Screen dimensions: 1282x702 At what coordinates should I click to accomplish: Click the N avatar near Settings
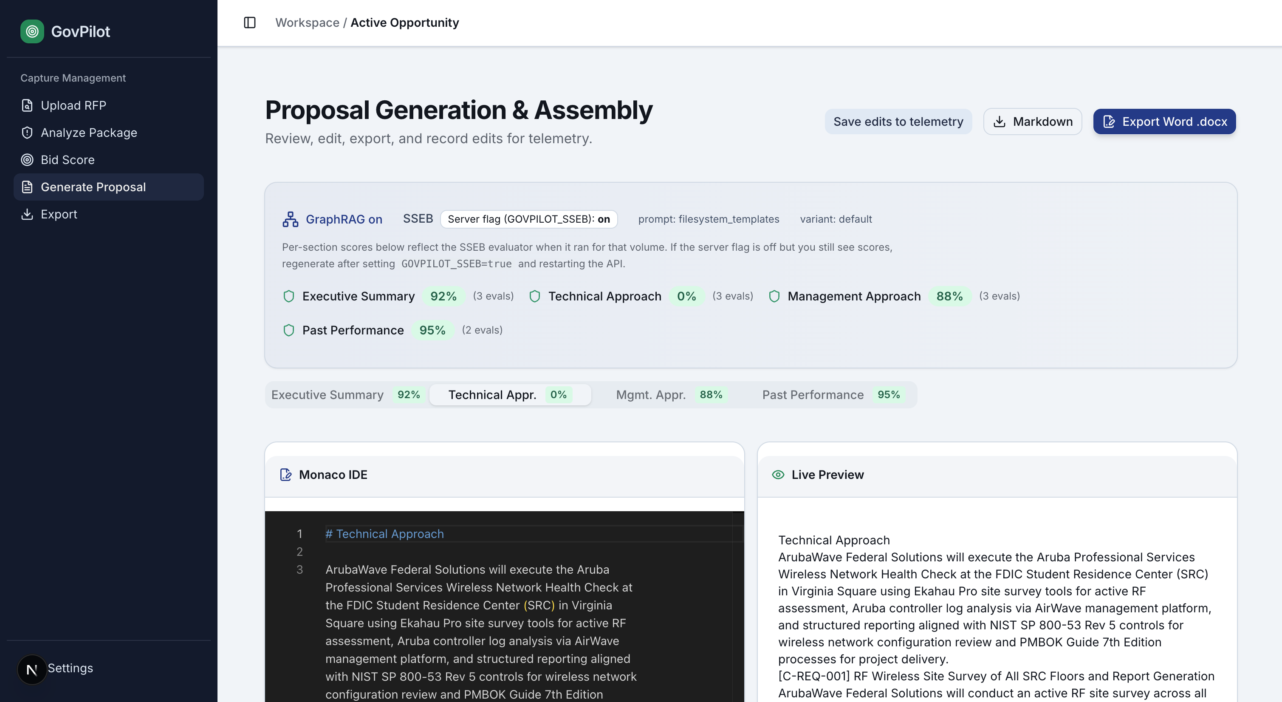pos(32,670)
